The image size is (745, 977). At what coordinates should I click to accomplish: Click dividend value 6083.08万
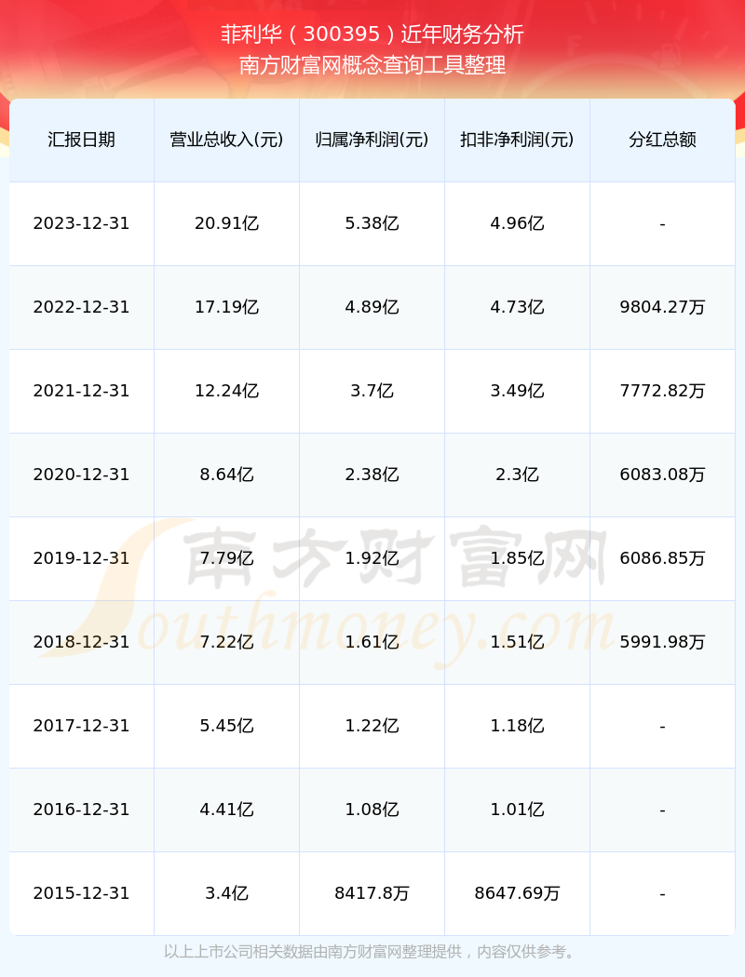[663, 475]
